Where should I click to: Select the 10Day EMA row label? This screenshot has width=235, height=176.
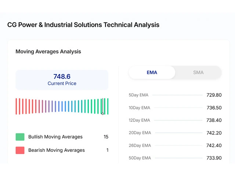139,108
